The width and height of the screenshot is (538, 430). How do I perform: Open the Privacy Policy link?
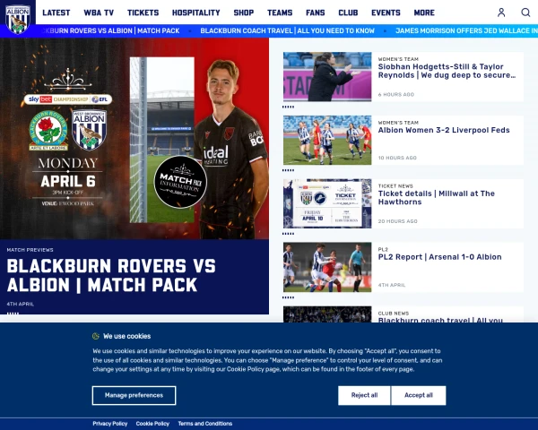pyautogui.click(x=109, y=424)
